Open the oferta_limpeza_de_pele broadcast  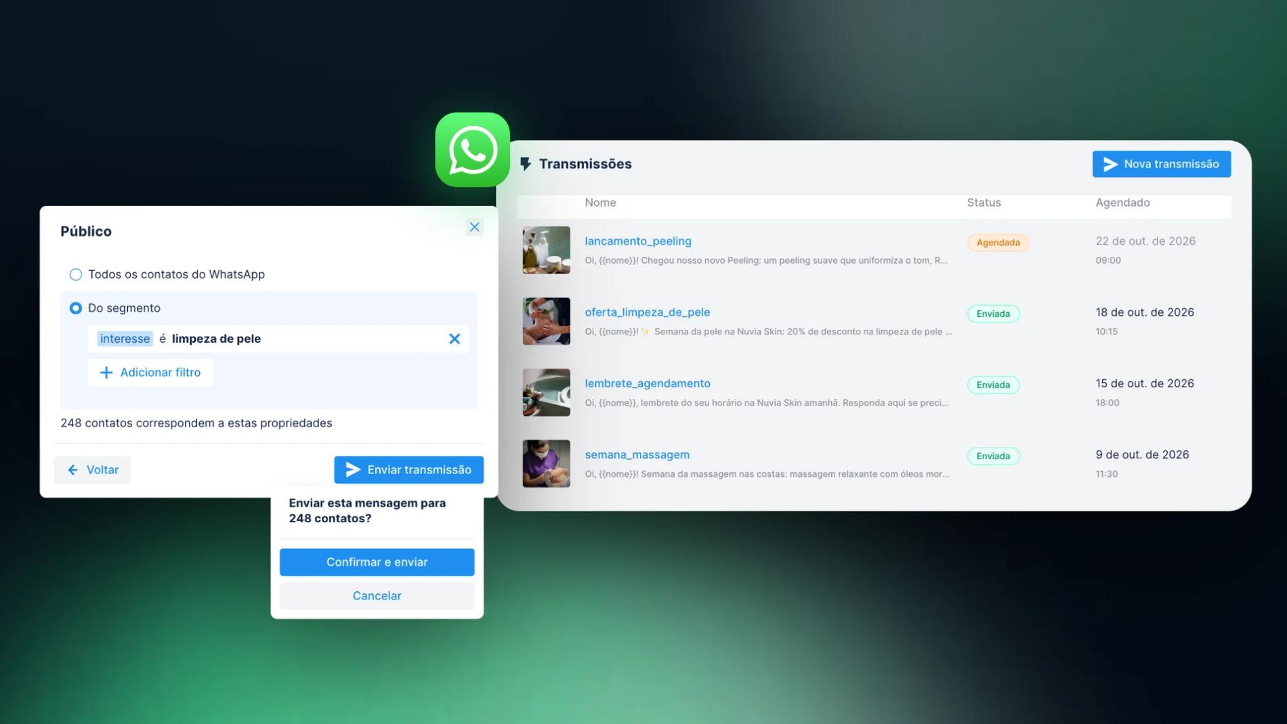[648, 312]
